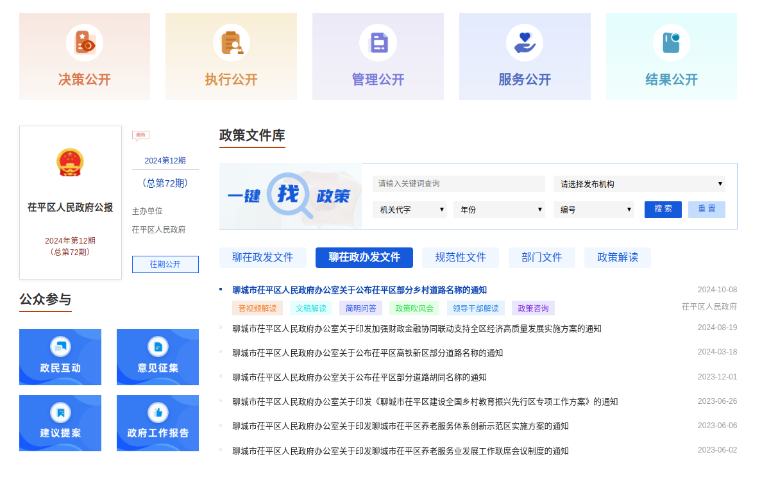Screen dimensions: 778x491
Task: Open the 政民互动 chat icon tile
Action: pos(60,356)
